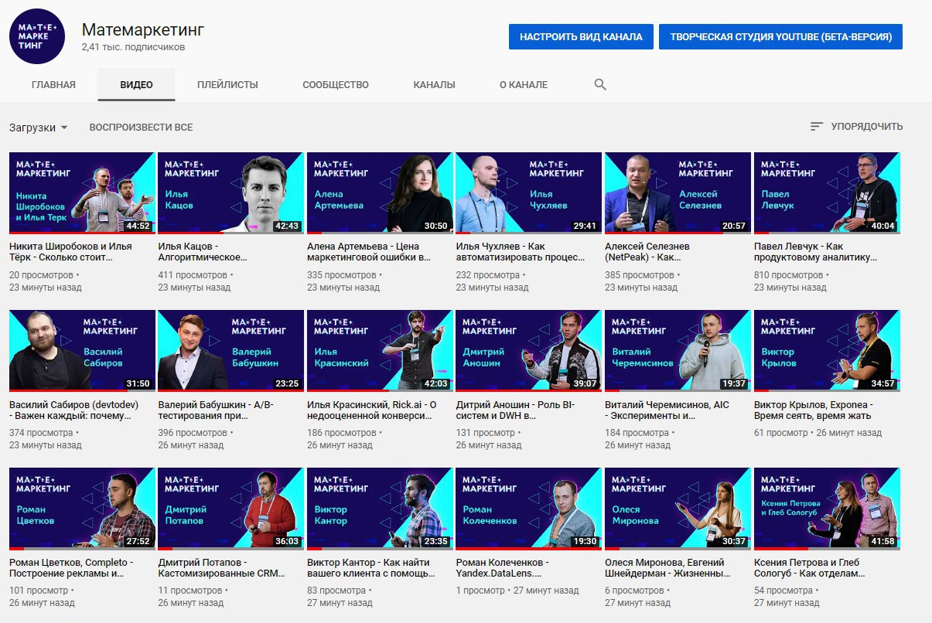Open Никита Широбоков и Илья Терк thumbnail
Image resolution: width=932 pixels, height=623 pixels.
tap(82, 193)
